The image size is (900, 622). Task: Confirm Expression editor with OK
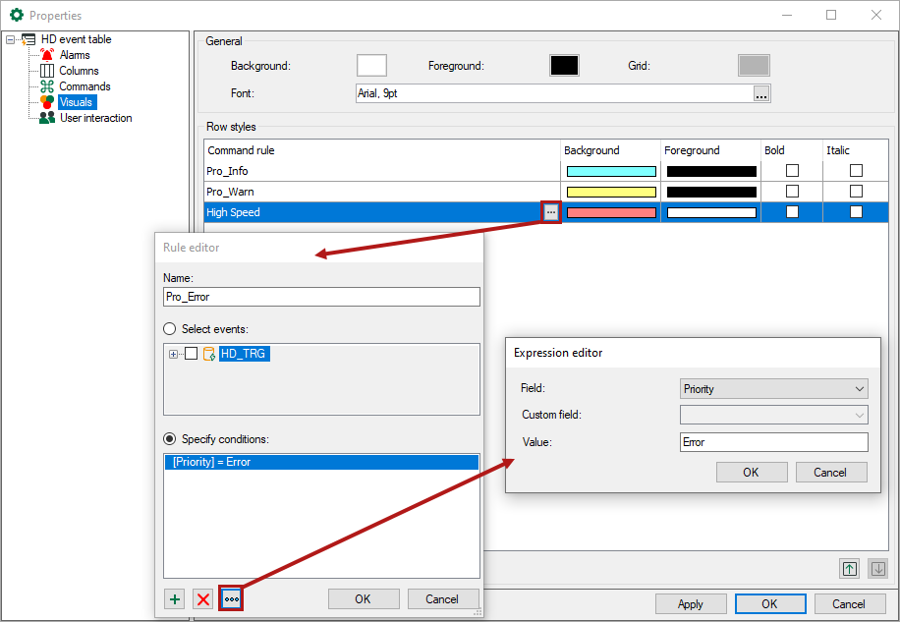coord(752,473)
